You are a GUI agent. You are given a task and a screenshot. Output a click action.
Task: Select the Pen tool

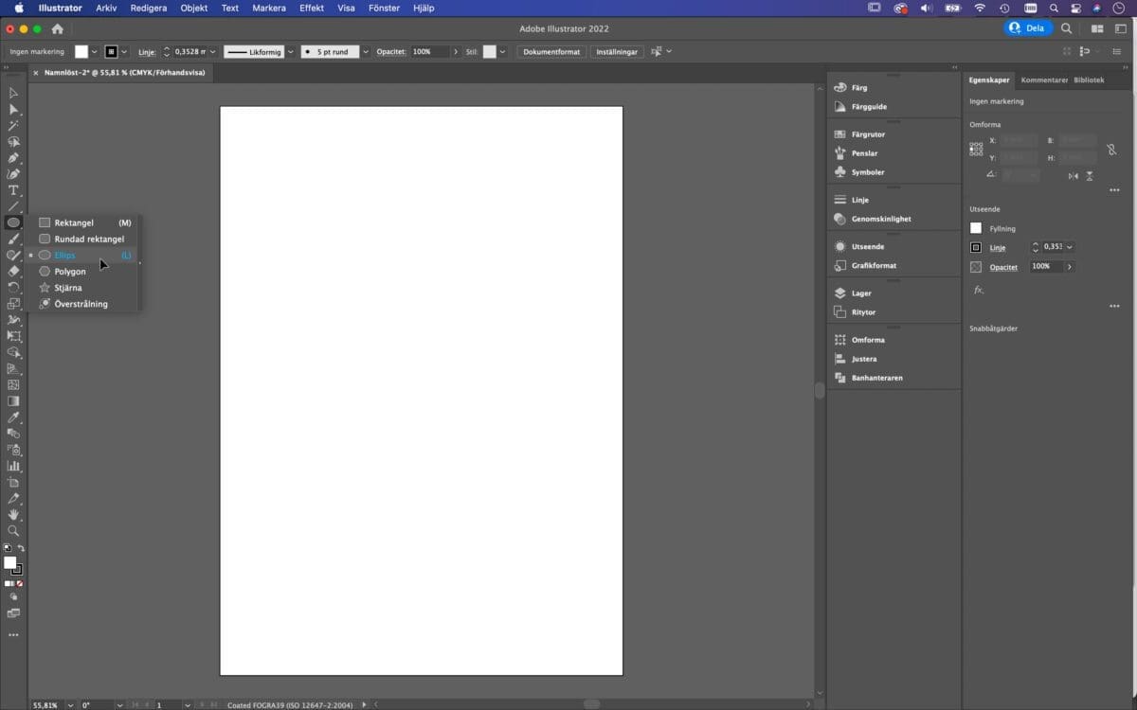[13, 158]
